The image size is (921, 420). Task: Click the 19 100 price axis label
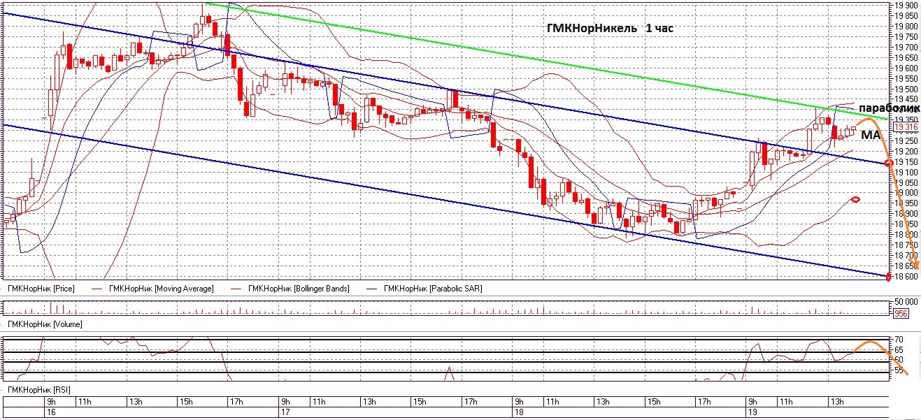(x=906, y=172)
